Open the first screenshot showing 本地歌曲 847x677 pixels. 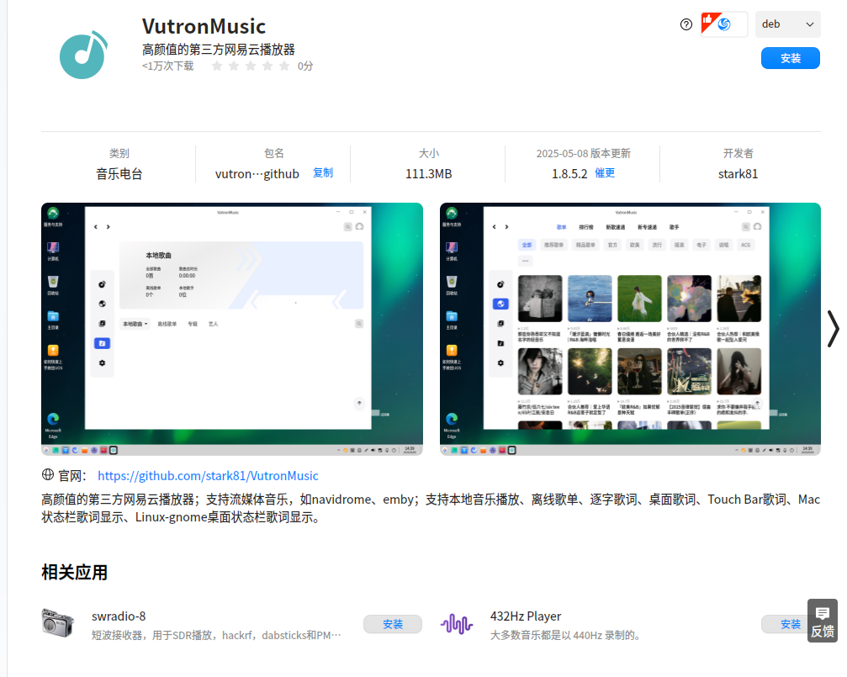pyautogui.click(x=232, y=329)
